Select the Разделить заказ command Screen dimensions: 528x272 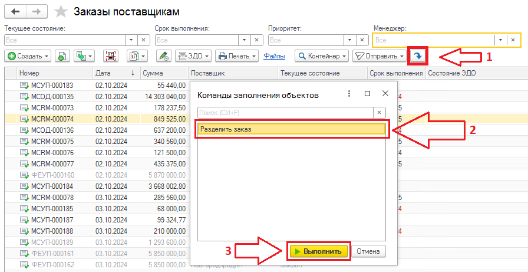coord(291,129)
